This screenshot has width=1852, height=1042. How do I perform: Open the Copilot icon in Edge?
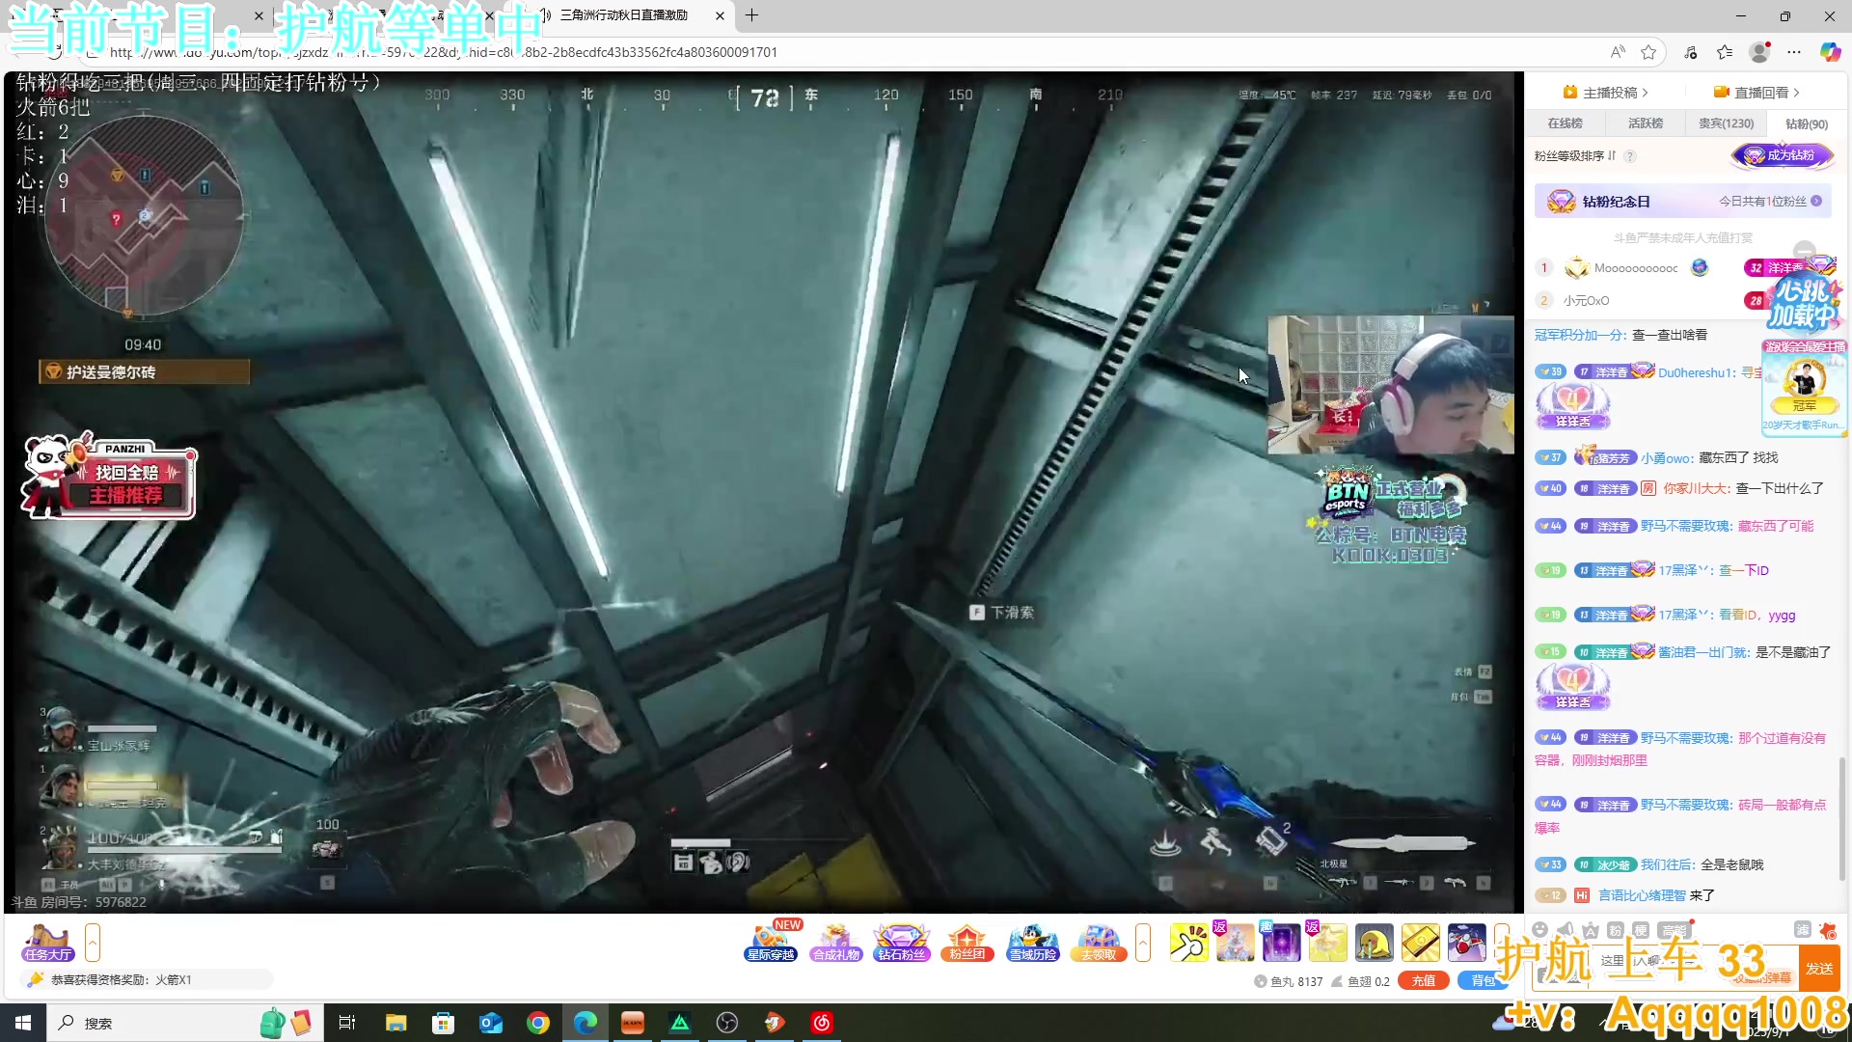[1830, 52]
